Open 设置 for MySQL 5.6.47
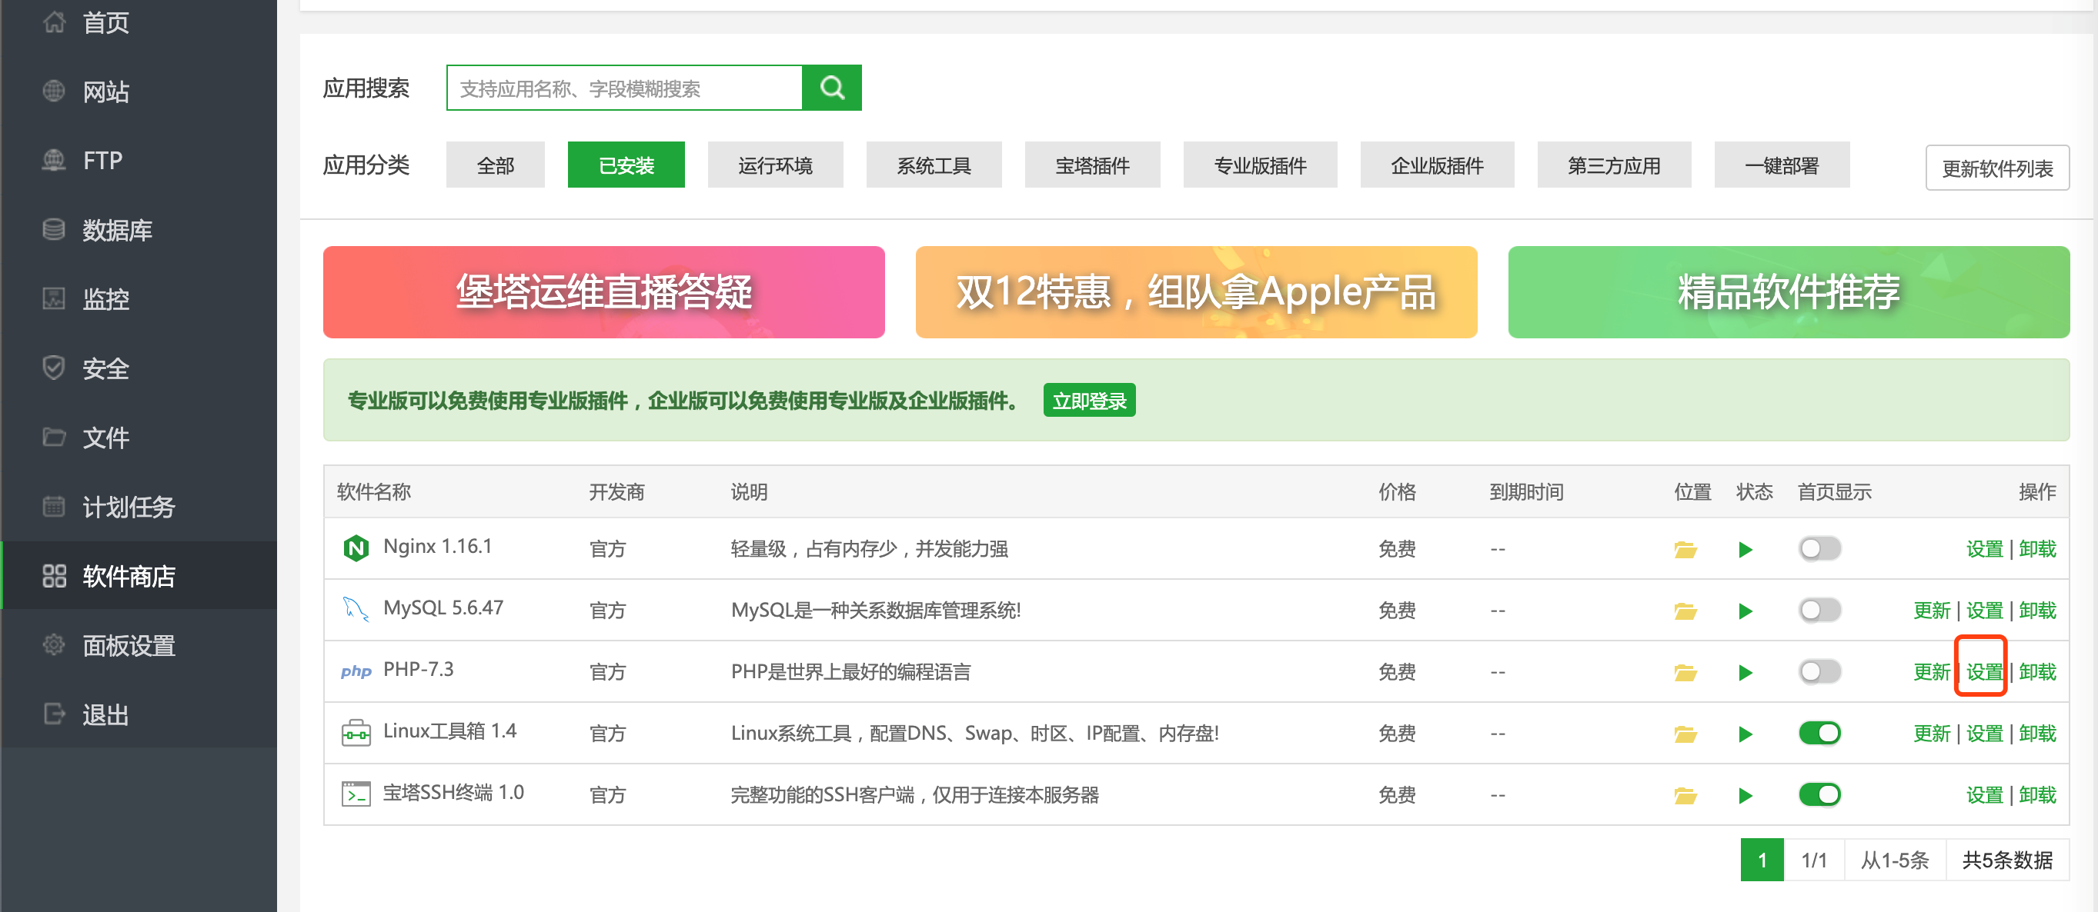Viewport: 2098px width, 912px height. [x=1984, y=611]
